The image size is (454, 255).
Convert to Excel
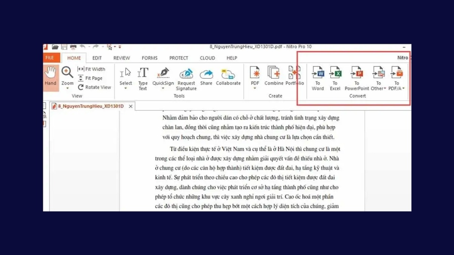(x=335, y=79)
